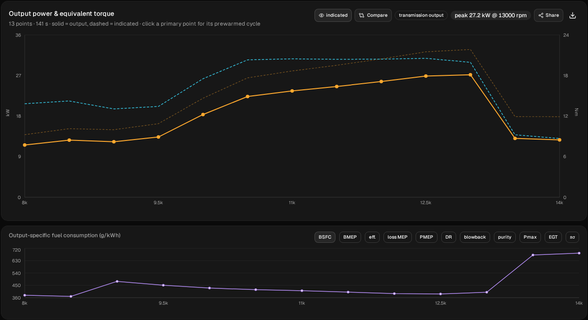Show the EGT metric
Viewport: 588px width, 320px height.
(553, 237)
